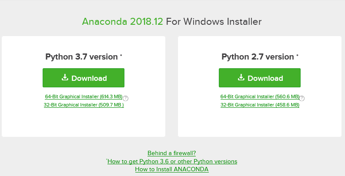Click the green "Anaconda 2018.12" title text

pyautogui.click(x=122, y=22)
